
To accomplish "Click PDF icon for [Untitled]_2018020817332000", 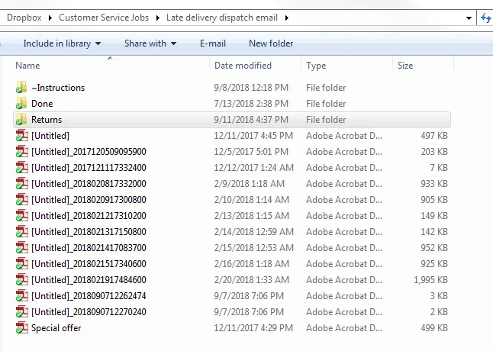I will (x=21, y=184).
